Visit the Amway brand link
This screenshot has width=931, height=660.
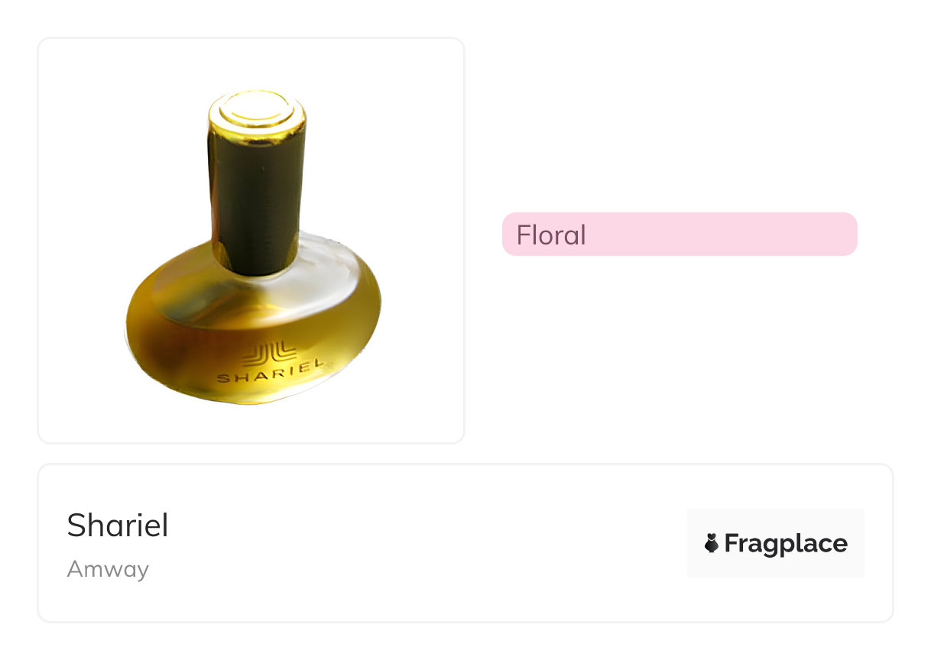[x=108, y=569]
